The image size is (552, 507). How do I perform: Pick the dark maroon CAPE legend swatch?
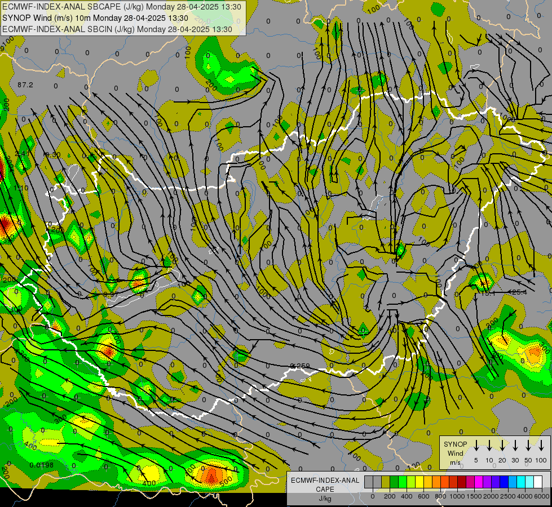pyautogui.click(x=462, y=482)
